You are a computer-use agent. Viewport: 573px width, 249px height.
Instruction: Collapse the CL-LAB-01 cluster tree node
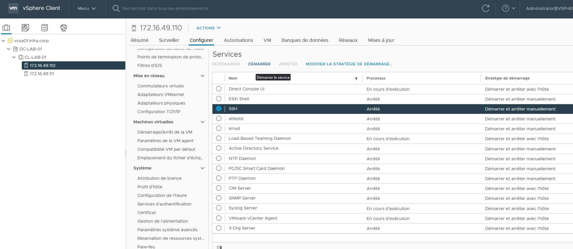[x=14, y=57]
